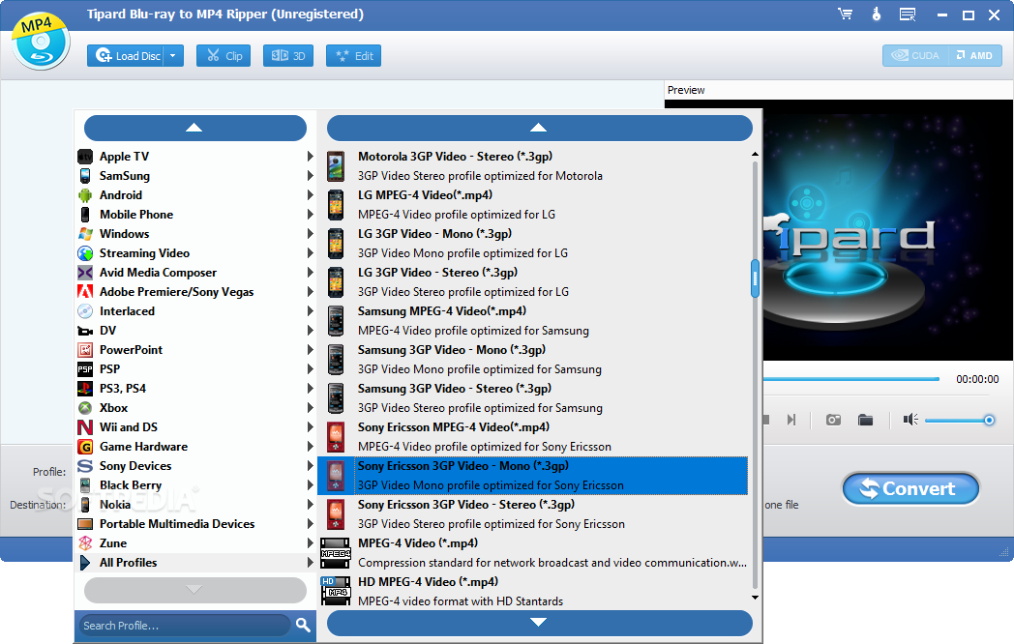Expand the Apple TV submenu arrow
Screen dimensions: 1014x644
coord(310,157)
